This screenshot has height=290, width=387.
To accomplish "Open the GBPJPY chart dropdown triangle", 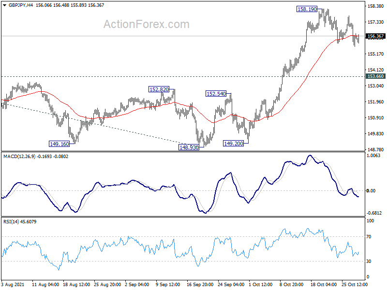I will coord(5,5).
